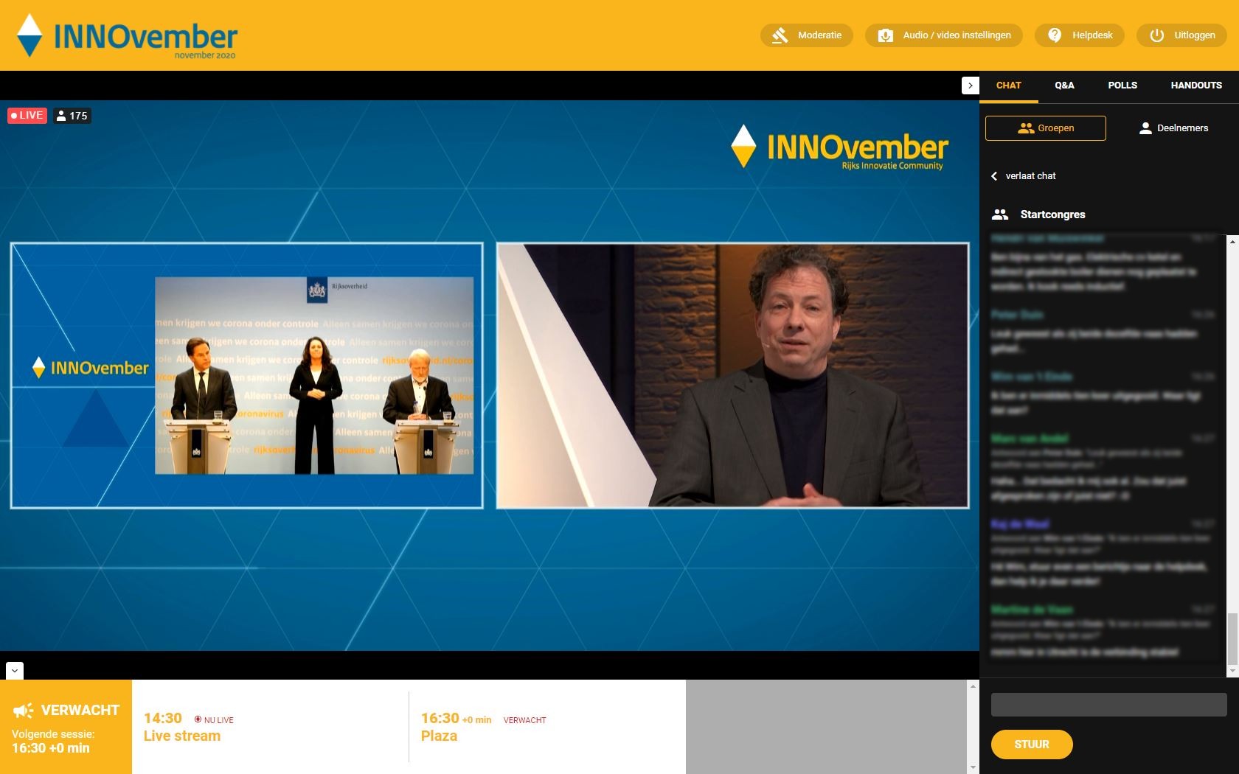This screenshot has width=1239, height=774.
Task: Click the Startcongres chat title
Action: [1052, 215]
